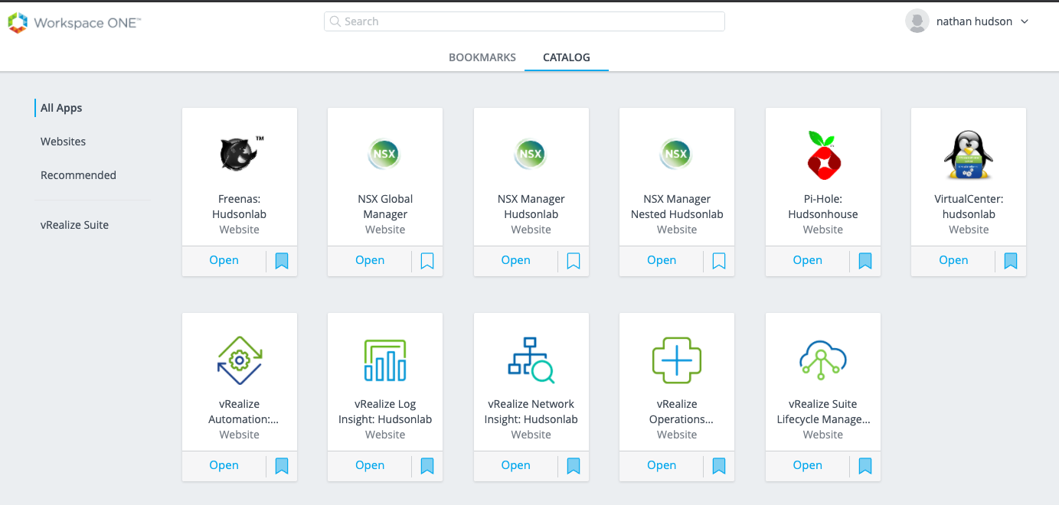Click the 'Pi-Hole: Hudsonhouse' app title
1059x505 pixels.
823,207
